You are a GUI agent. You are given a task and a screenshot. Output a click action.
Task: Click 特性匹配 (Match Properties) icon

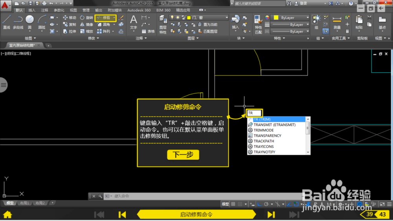tap(258, 24)
